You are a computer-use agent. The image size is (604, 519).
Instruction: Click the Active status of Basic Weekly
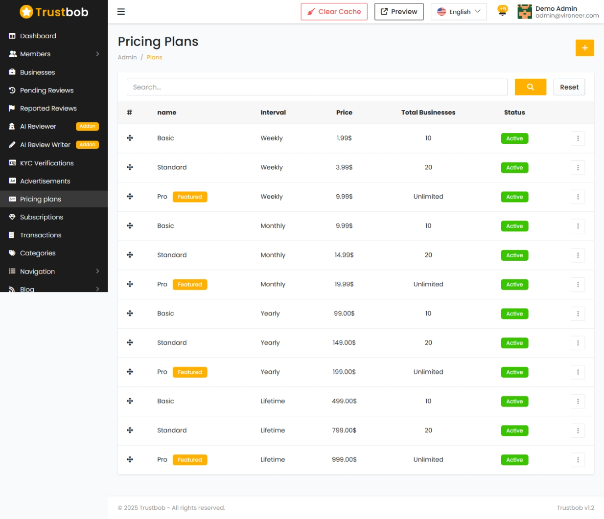point(514,138)
